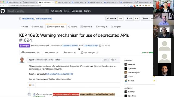Add a reaction with the smiley icon
The width and height of the screenshot is (174, 97).
pyautogui.click(x=113, y=60)
